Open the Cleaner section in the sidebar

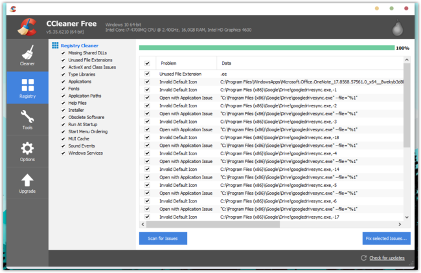click(x=27, y=55)
